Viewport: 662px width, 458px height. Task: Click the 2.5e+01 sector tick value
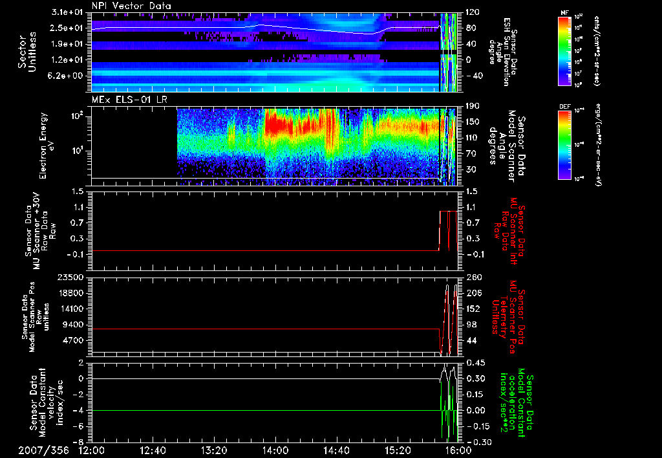[67, 28]
